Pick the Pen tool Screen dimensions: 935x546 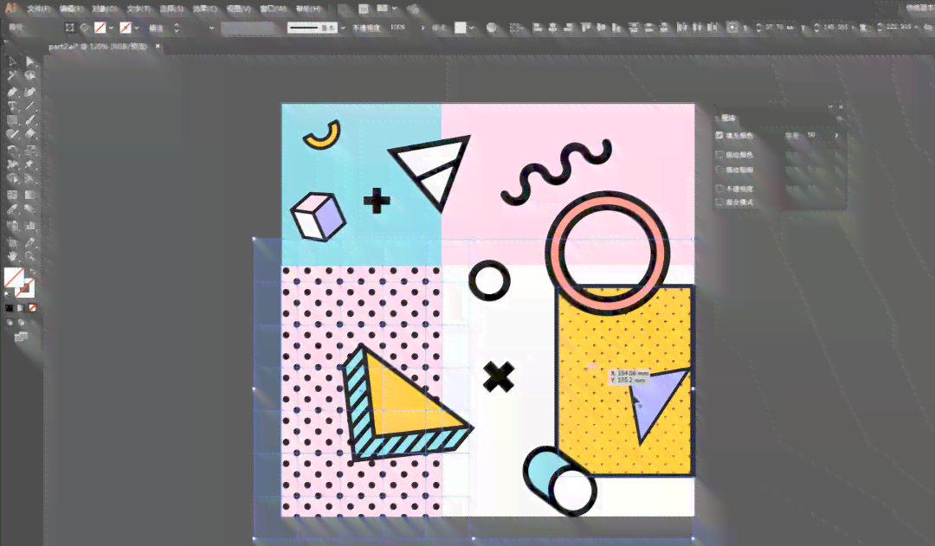click(12, 92)
